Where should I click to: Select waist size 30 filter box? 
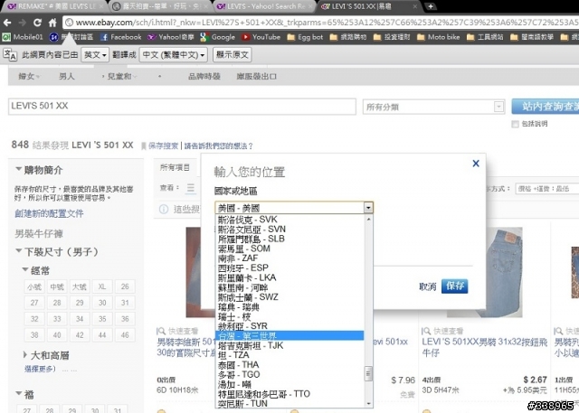click(102, 303)
